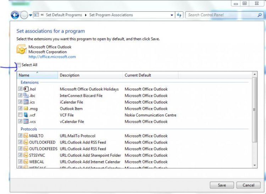Click the Control Panel icon in address bar
The width and height of the screenshot is (266, 194).
pos(37,15)
